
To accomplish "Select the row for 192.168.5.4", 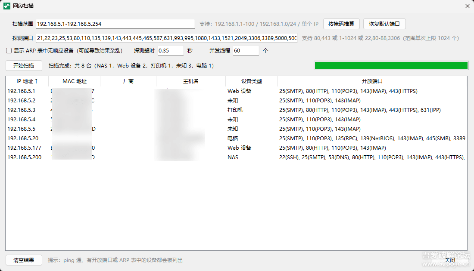I will [x=236, y=119].
